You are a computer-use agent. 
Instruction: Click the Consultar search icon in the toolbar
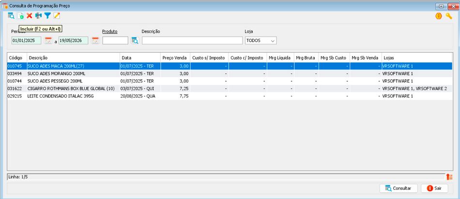click(x=11, y=16)
